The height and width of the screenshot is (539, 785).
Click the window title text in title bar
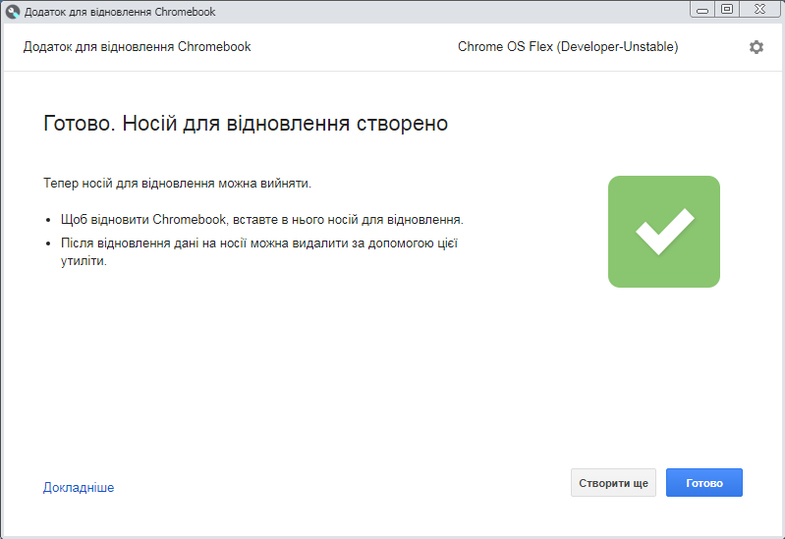click(x=120, y=12)
